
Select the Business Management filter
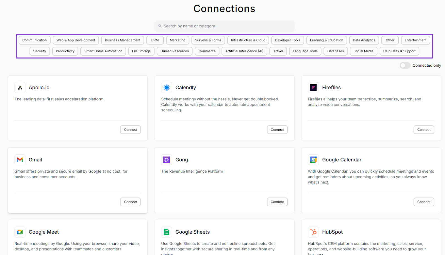pos(123,40)
